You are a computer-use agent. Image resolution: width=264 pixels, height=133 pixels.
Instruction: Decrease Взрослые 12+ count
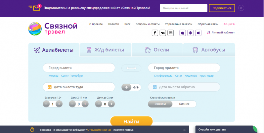(46, 104)
